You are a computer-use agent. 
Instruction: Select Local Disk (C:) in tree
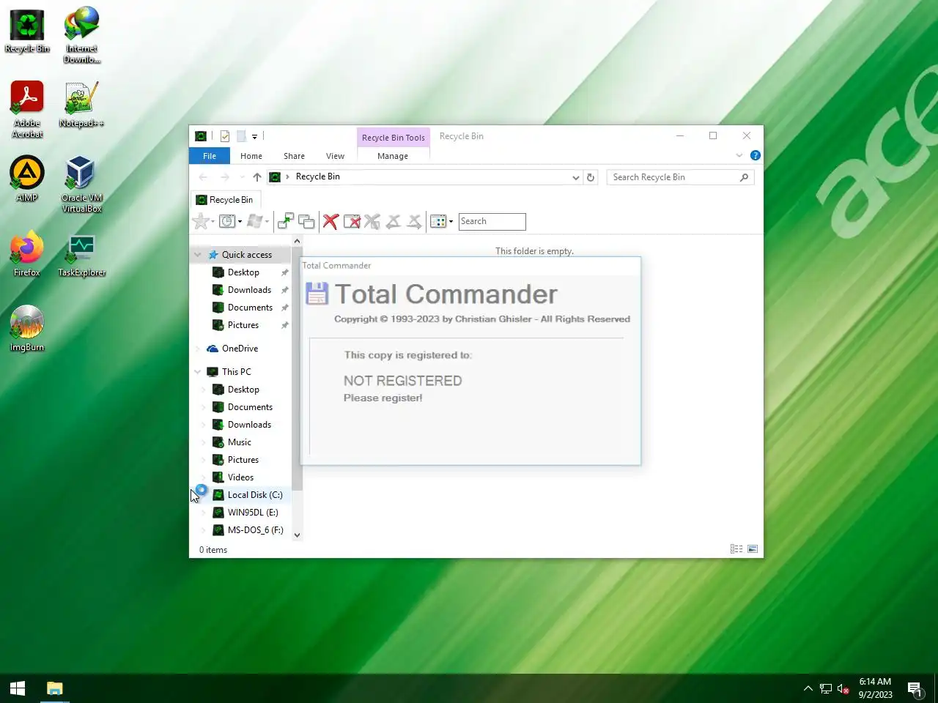[255, 495]
